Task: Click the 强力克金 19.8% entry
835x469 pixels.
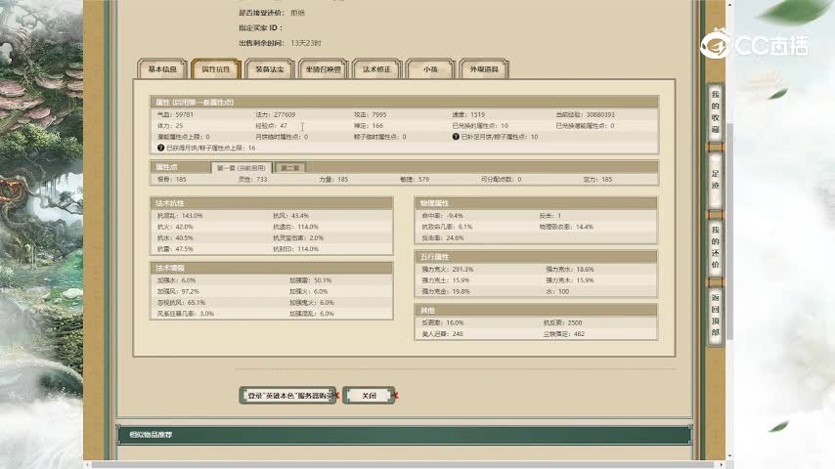Action: click(446, 292)
